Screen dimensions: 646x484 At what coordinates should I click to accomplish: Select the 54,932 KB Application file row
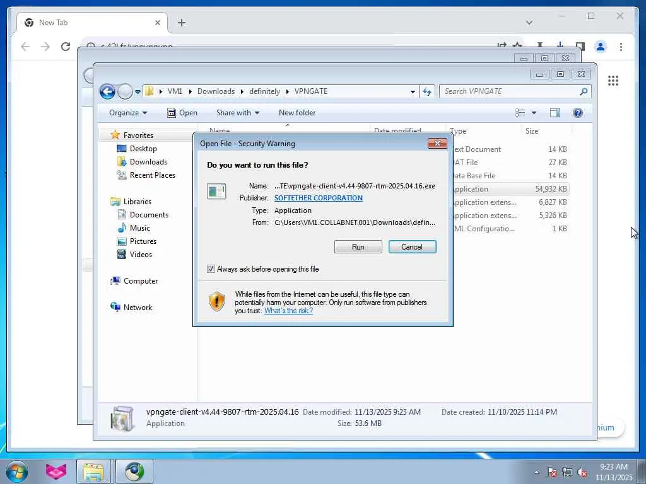point(511,189)
